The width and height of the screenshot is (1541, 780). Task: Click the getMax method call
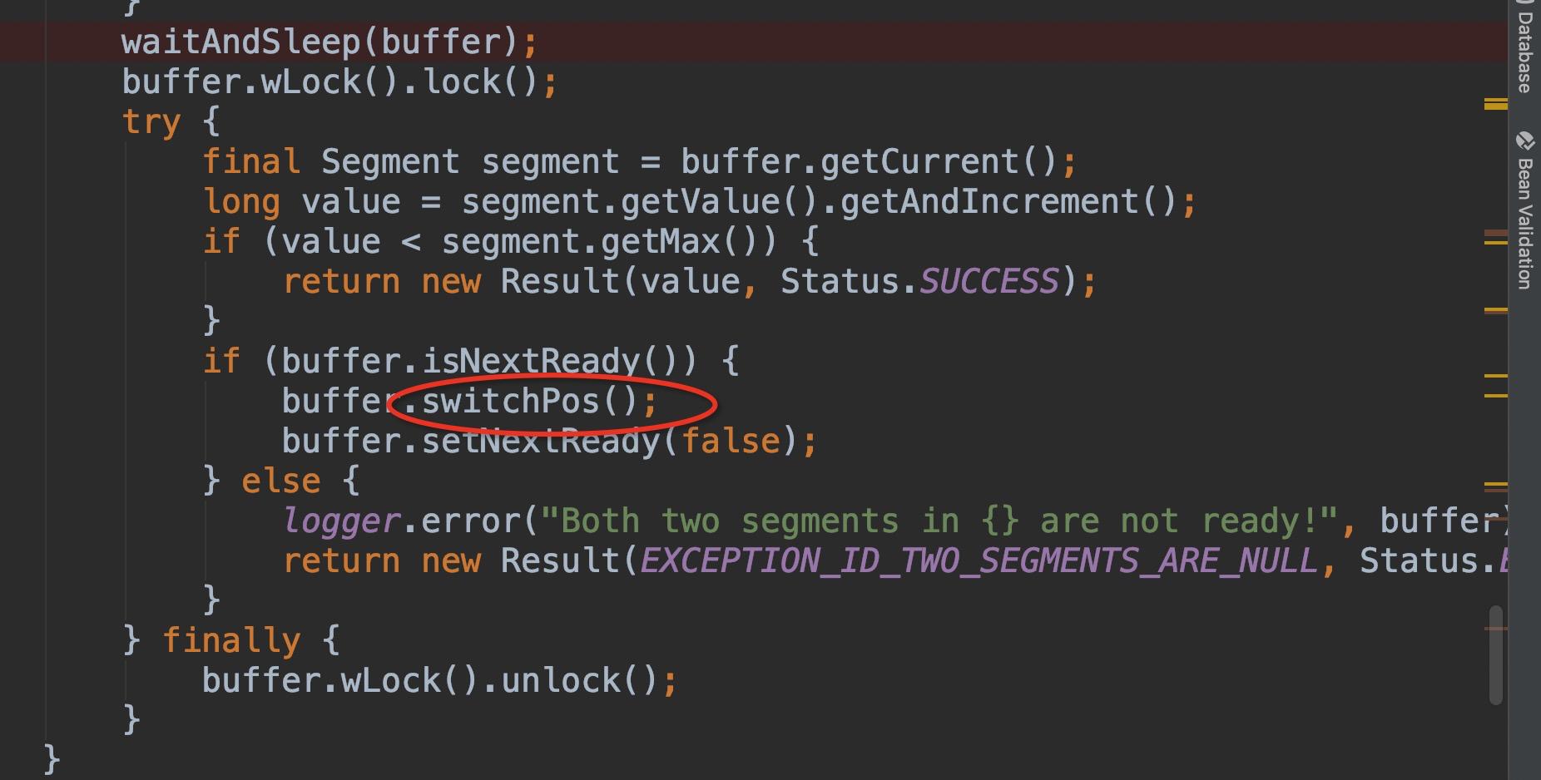point(659,242)
